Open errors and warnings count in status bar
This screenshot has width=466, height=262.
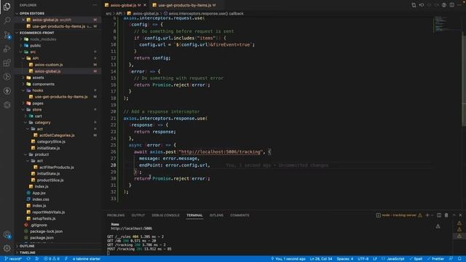(52, 259)
